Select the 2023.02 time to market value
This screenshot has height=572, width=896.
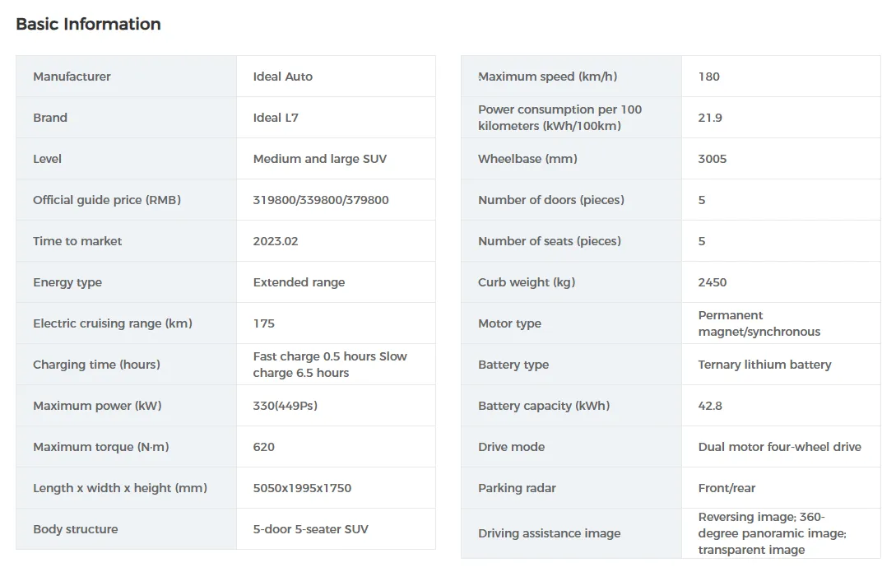[x=276, y=241]
